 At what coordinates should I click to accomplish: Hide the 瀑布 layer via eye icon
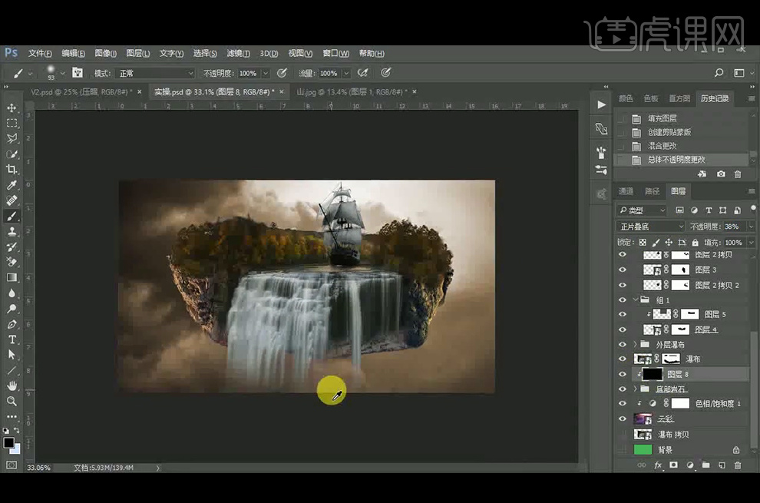623,359
